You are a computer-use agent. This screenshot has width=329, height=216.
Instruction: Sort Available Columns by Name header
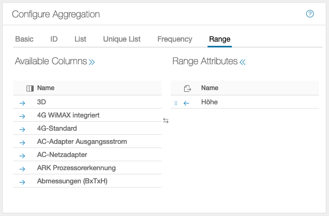coord(46,89)
